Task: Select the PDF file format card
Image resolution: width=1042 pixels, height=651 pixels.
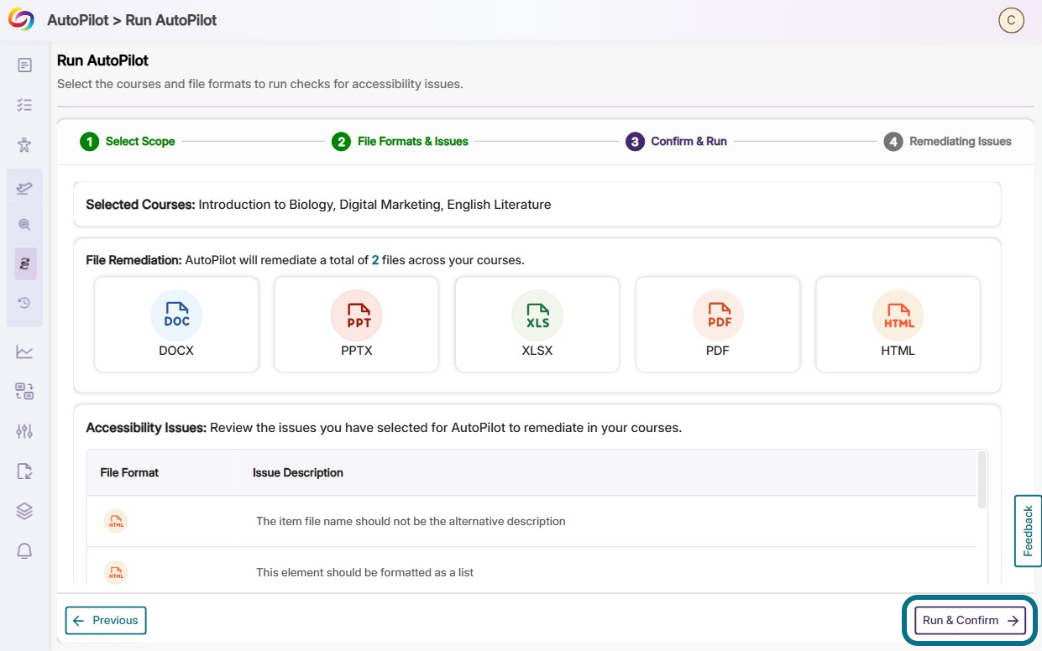Action: tap(718, 325)
